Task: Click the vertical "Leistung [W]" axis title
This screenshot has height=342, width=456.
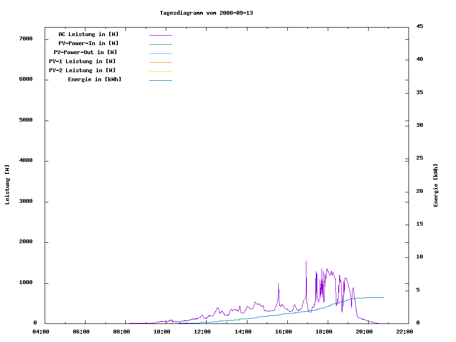Action: (x=7, y=185)
